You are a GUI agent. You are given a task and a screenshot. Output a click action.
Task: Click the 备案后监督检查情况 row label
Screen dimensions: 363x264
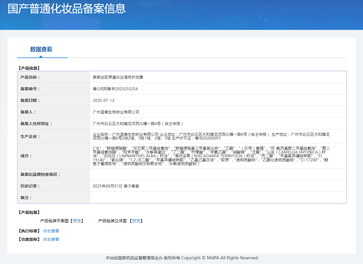pyautogui.click(x=40, y=174)
